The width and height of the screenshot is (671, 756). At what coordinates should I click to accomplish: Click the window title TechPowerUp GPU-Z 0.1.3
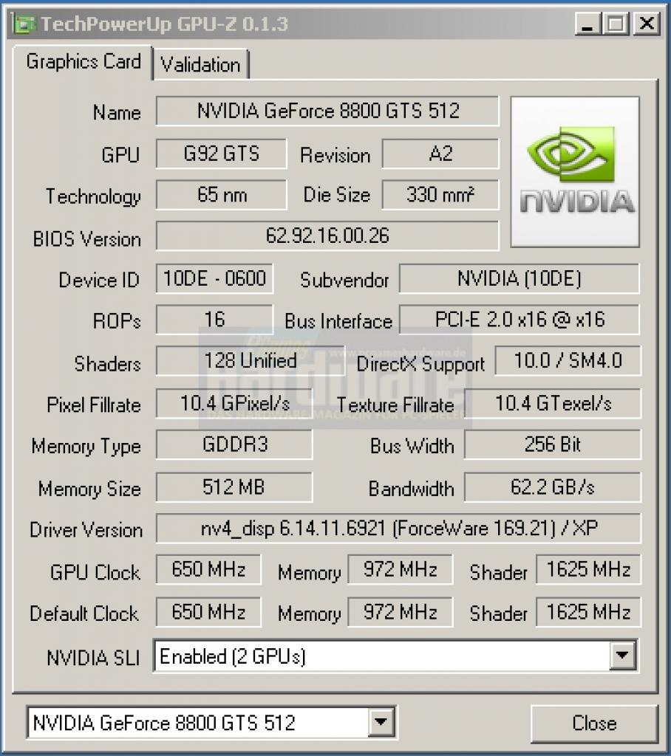tap(164, 24)
